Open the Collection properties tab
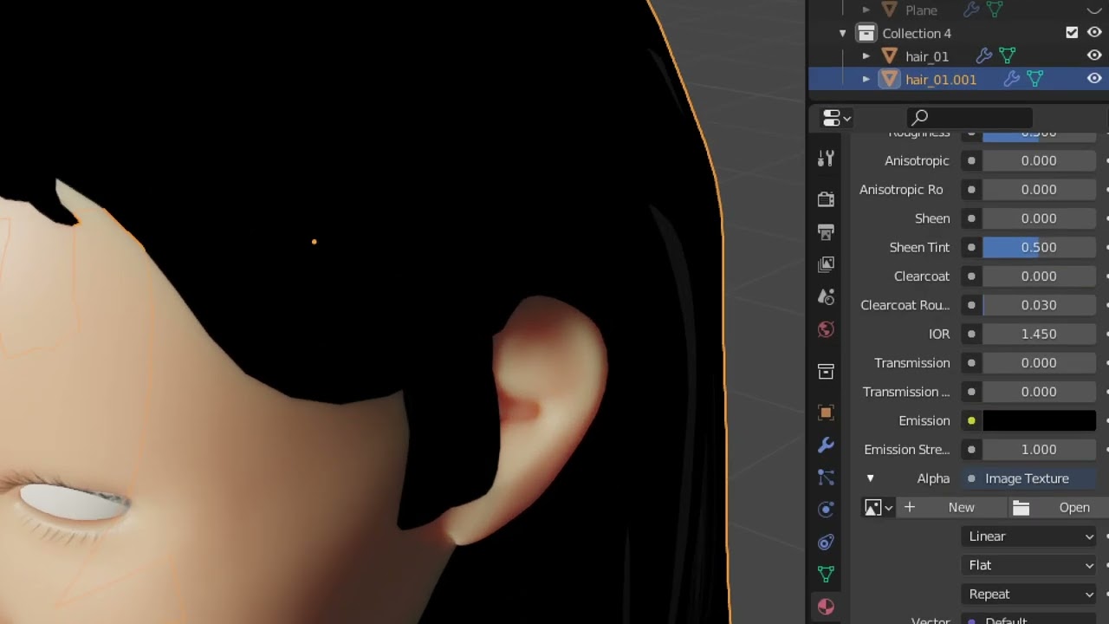1109x624 pixels. coord(826,372)
